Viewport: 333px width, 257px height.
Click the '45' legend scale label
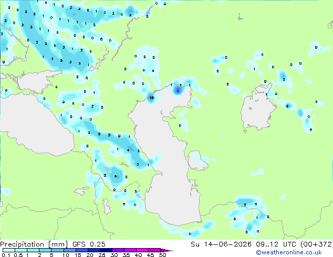pos(151,255)
